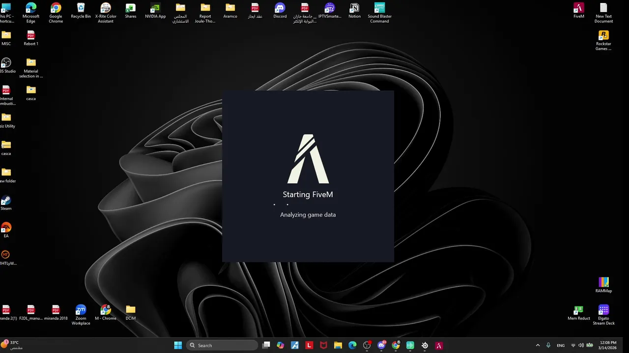Image resolution: width=629 pixels, height=353 pixels.
Task: Open the Rockstar Games launcher shortcut
Action: (x=603, y=40)
